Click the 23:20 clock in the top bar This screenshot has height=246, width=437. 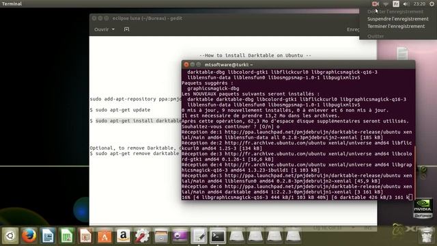(419, 3)
